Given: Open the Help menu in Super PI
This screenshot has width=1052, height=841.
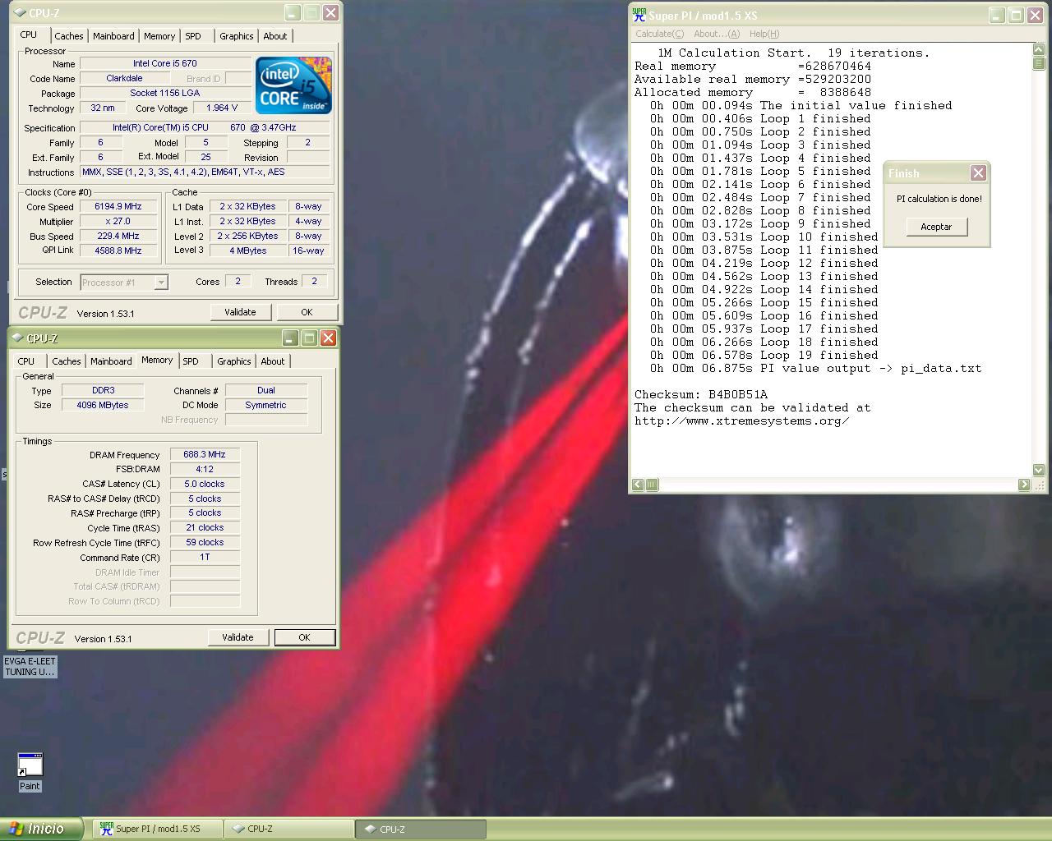Looking at the screenshot, I should [x=764, y=34].
